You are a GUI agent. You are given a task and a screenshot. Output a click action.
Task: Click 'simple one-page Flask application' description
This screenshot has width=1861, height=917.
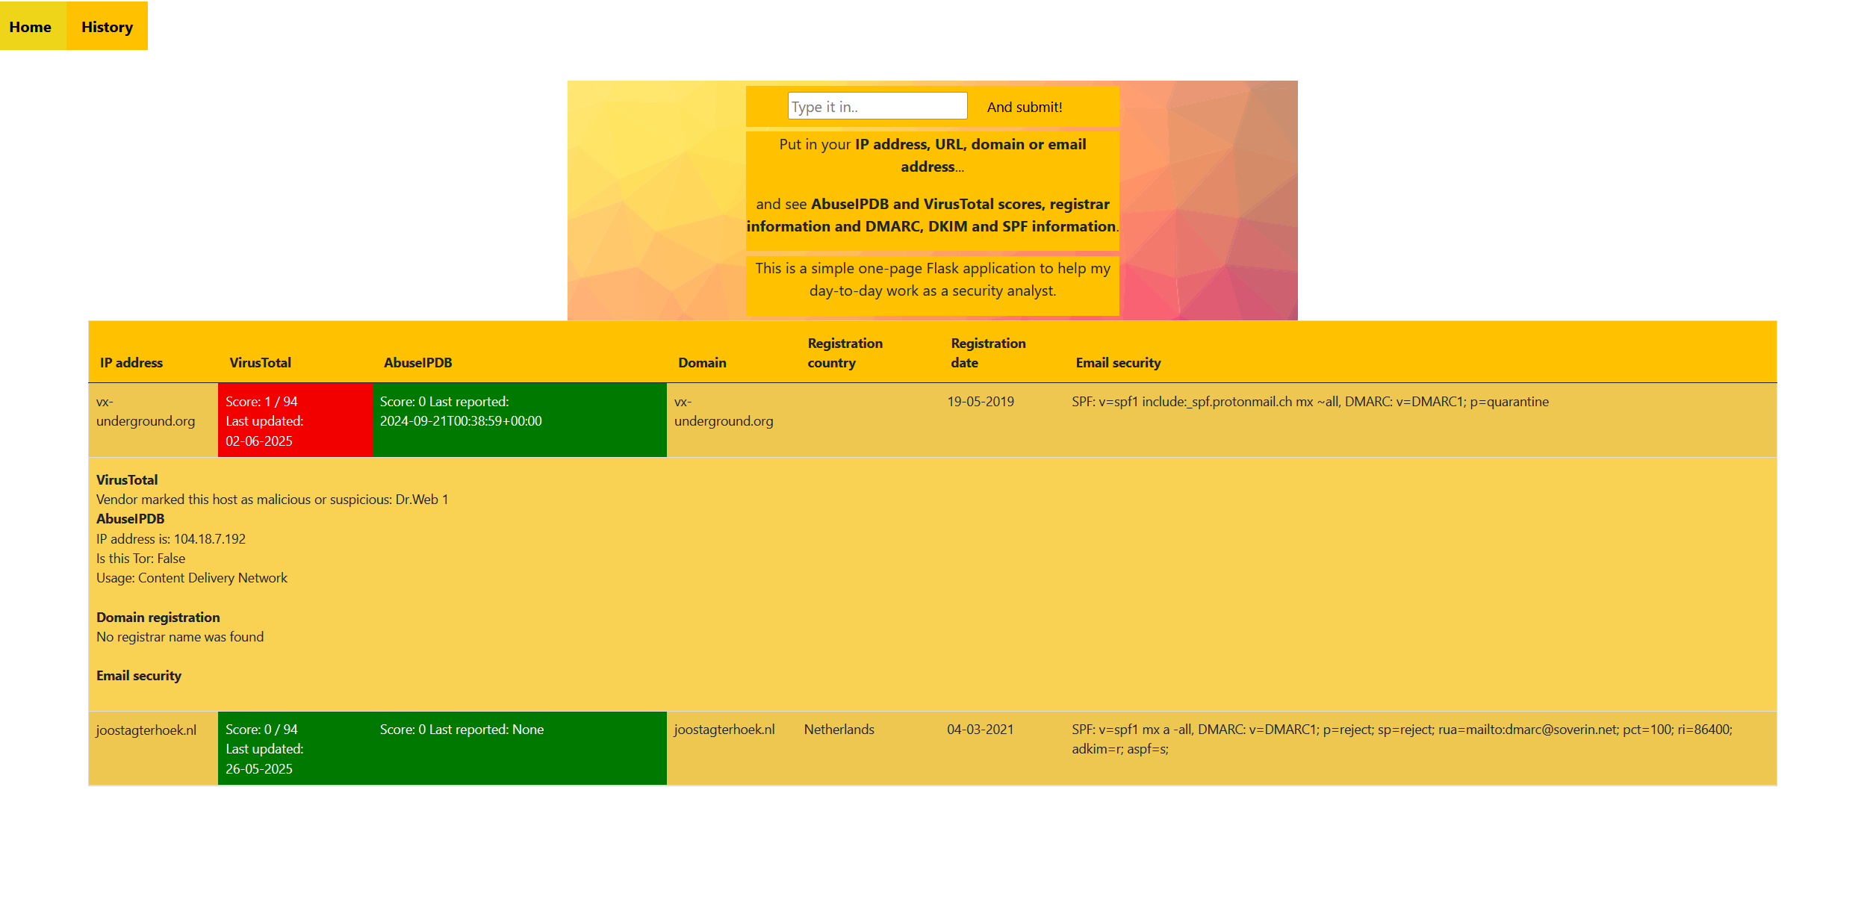tap(933, 279)
